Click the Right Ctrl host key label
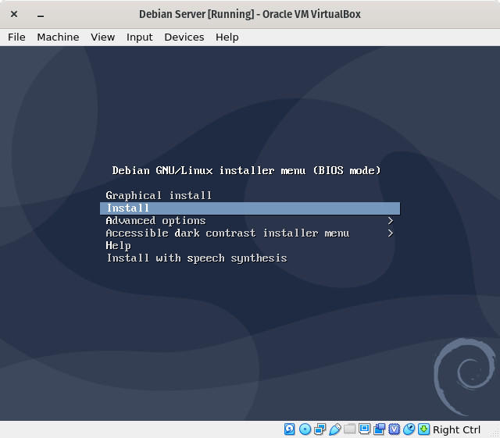 click(456, 429)
